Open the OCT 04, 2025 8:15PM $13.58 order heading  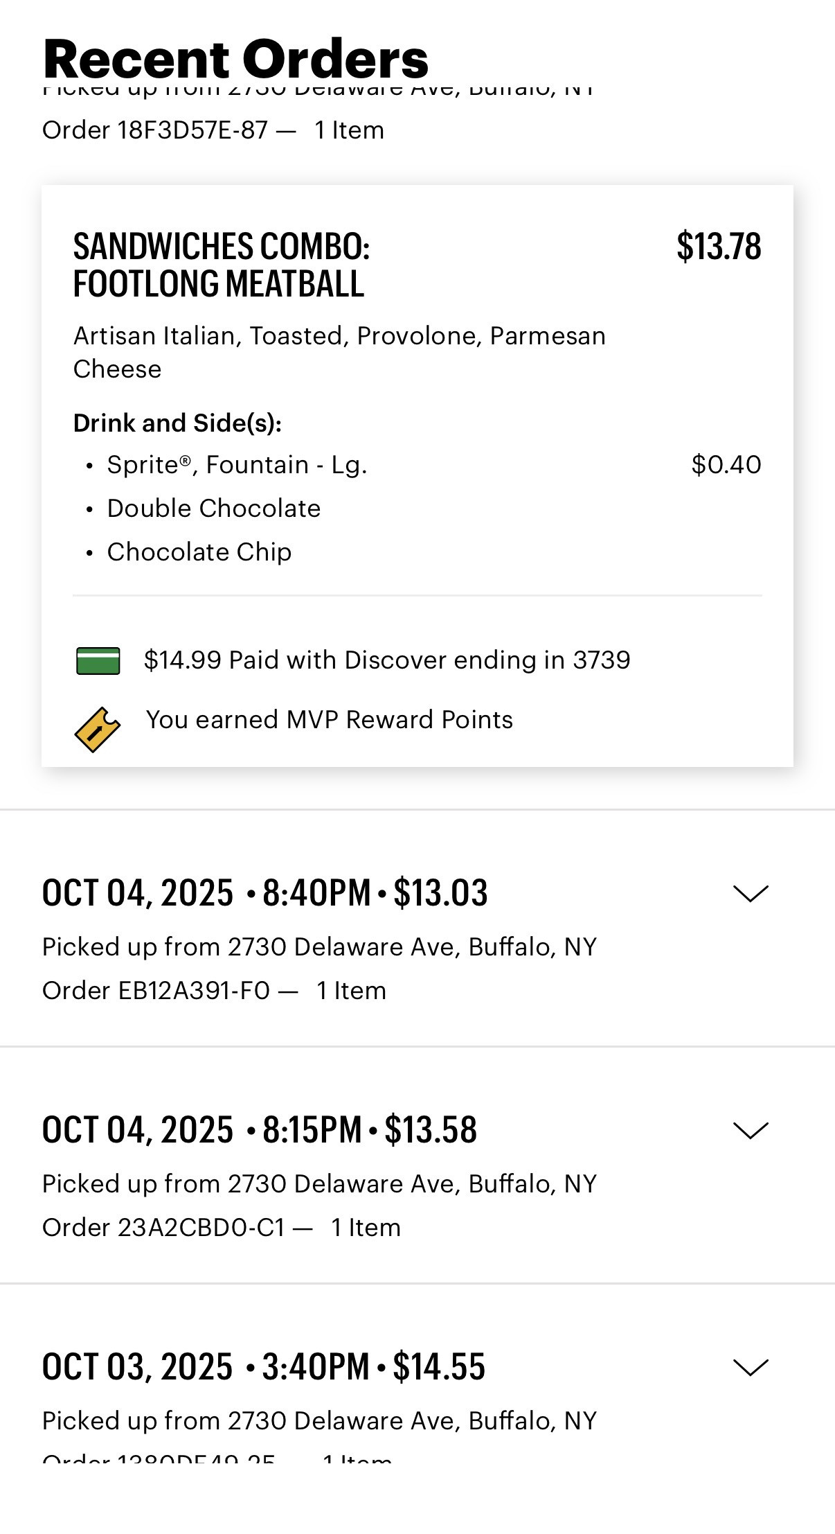pos(260,1129)
